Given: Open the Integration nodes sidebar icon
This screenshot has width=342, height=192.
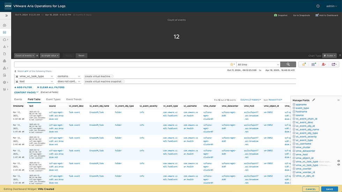Looking at the screenshot, I should [5, 68].
